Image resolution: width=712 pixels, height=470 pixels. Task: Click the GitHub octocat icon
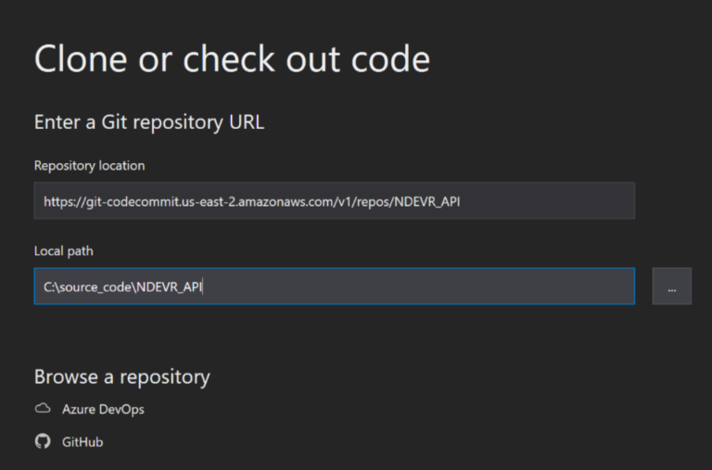[x=42, y=442]
